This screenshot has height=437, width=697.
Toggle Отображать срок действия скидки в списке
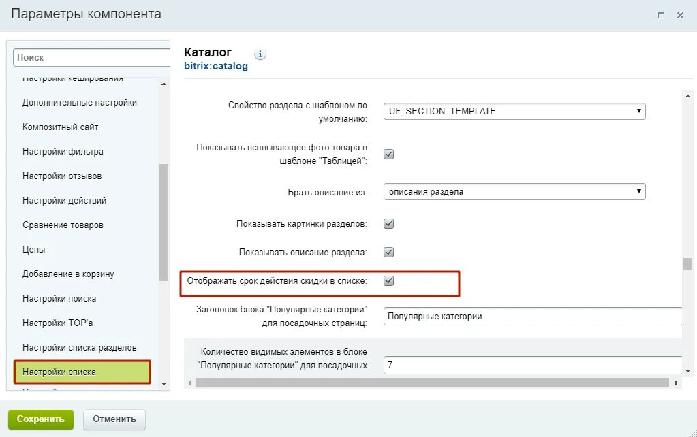(388, 280)
